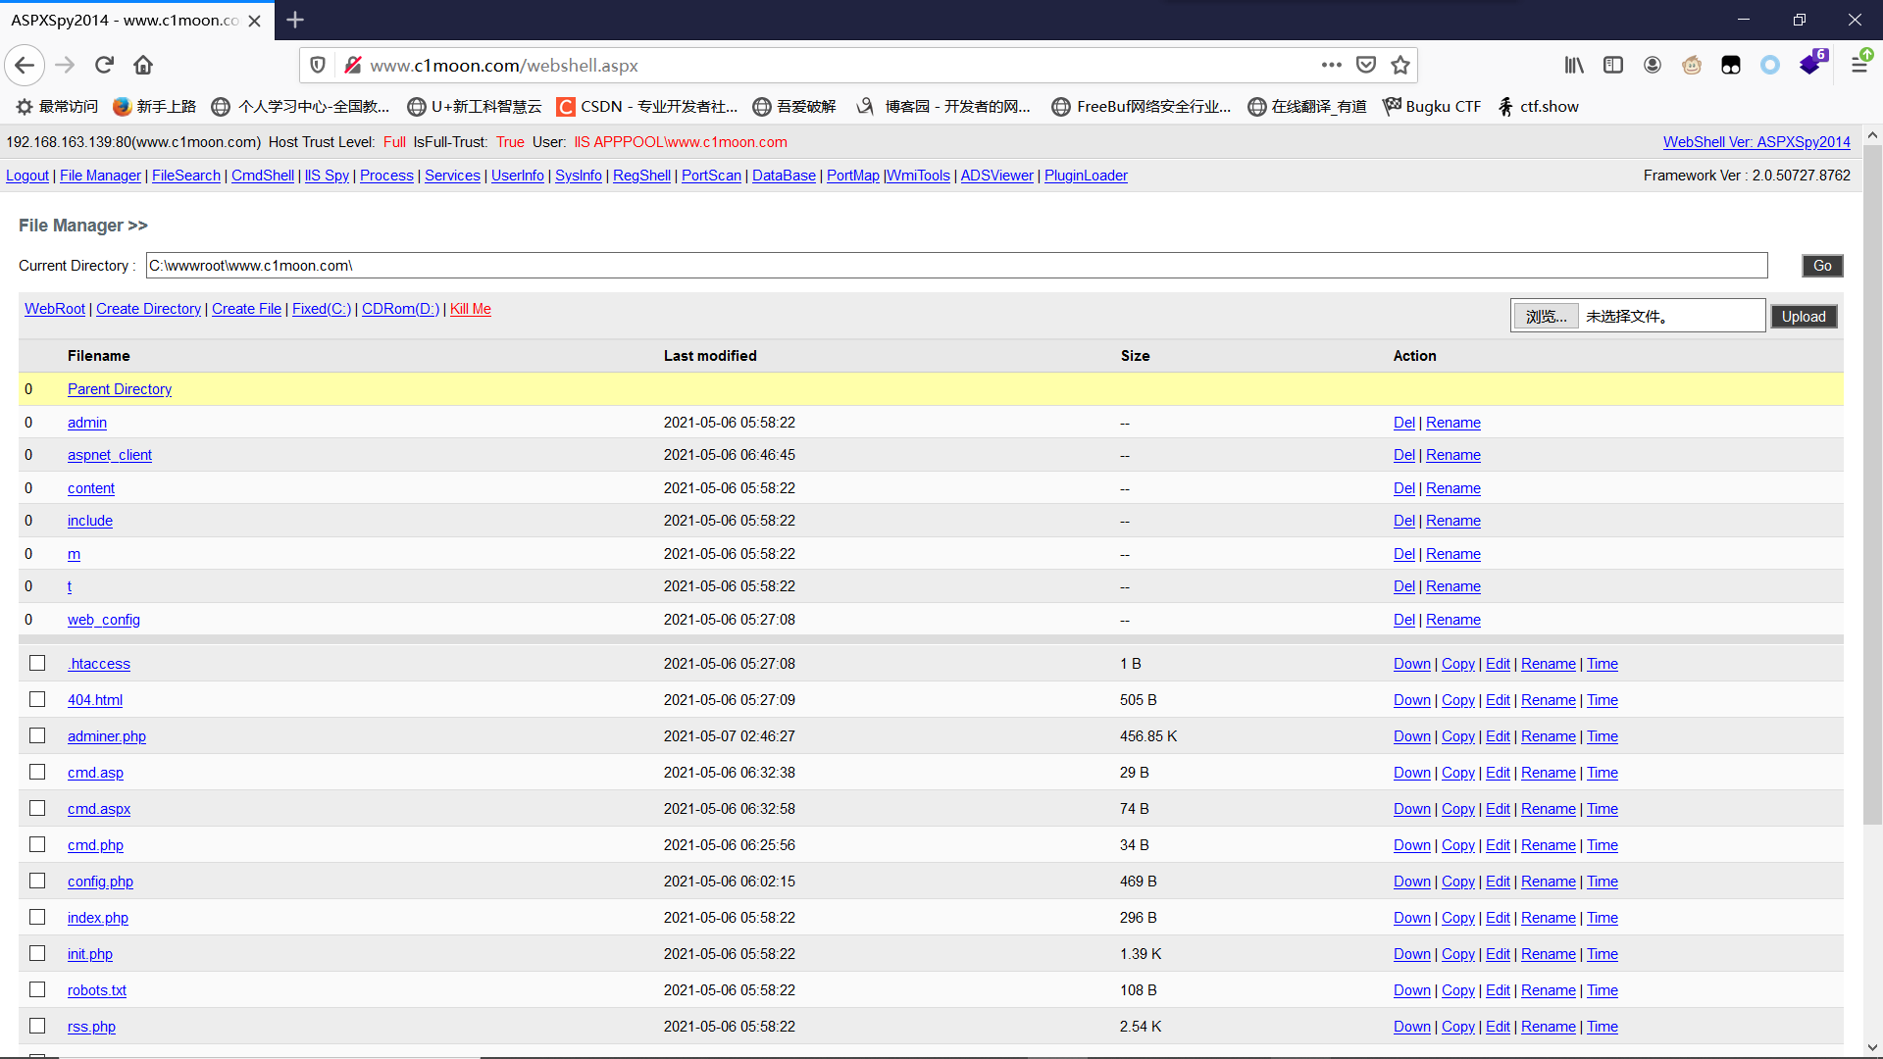
Task: Open the Firefox account icon
Action: pyautogui.click(x=1653, y=65)
